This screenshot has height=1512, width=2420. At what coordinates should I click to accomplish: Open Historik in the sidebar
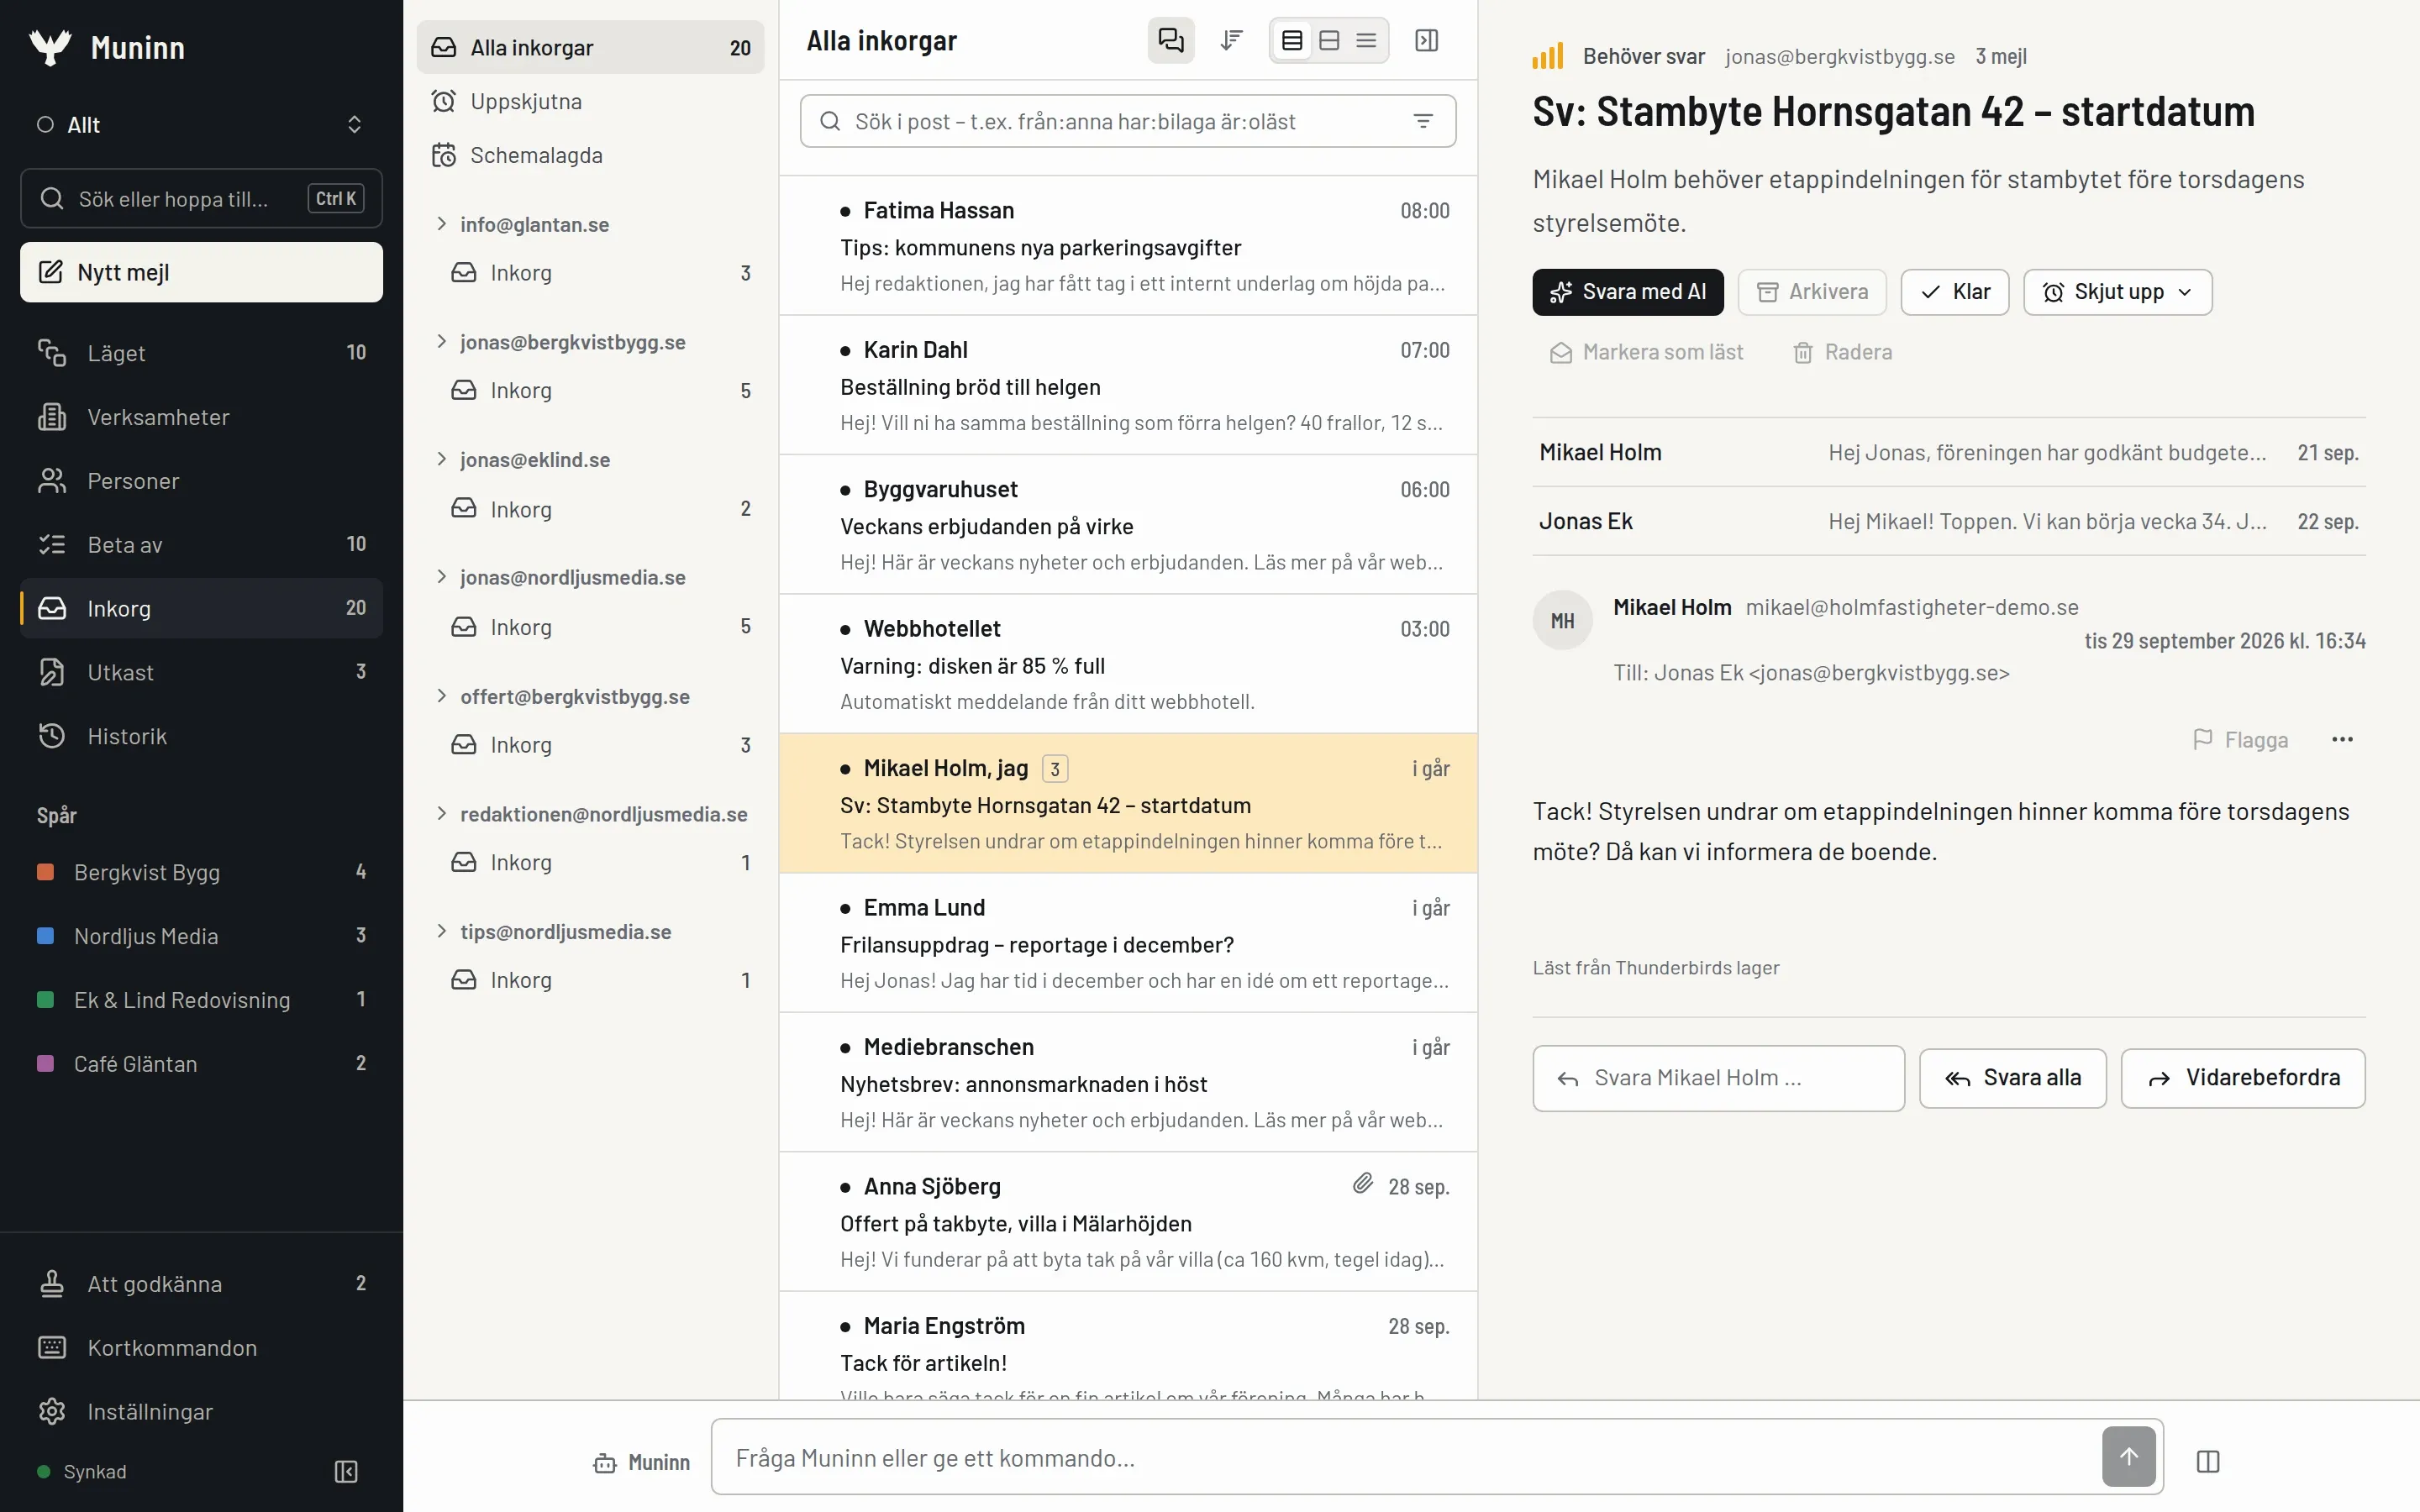pos(201,736)
